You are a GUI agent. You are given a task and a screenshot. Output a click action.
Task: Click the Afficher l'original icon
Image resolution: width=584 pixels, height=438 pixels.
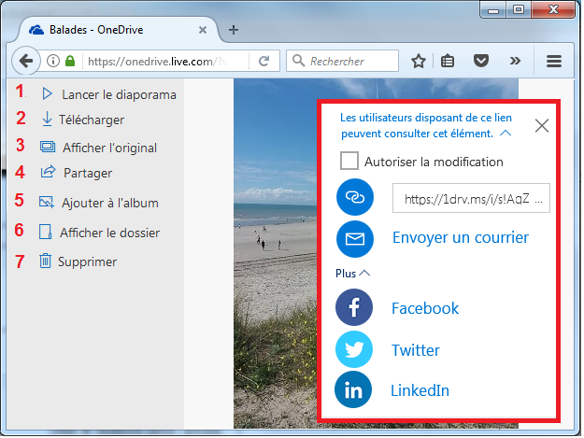click(48, 147)
